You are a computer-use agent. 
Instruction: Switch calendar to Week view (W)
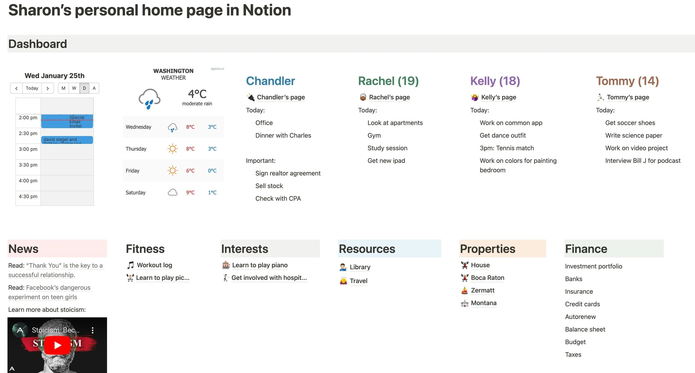pos(74,88)
